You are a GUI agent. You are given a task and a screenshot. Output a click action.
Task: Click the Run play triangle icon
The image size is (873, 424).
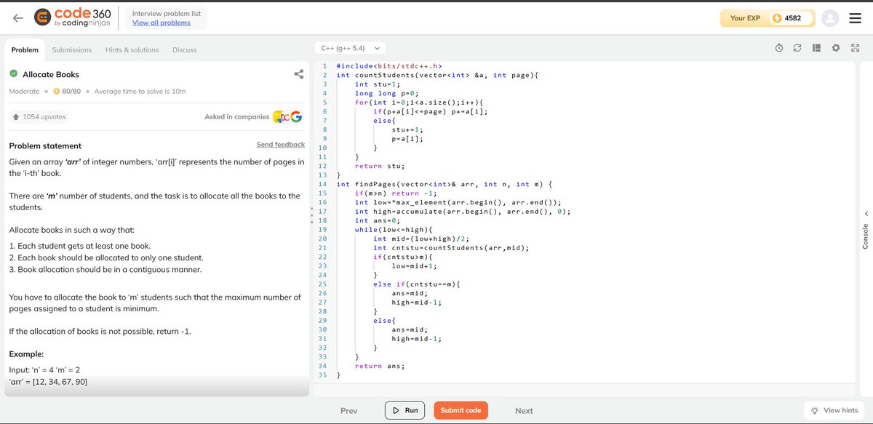pos(396,410)
